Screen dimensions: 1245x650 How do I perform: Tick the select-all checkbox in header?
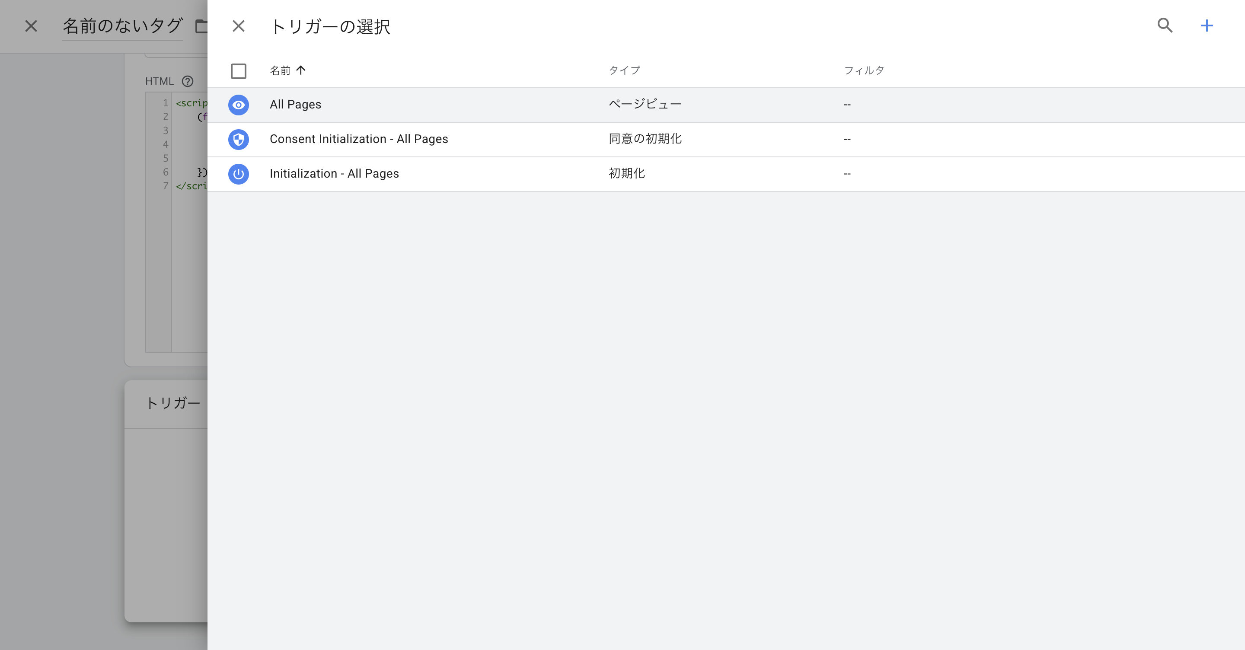click(x=238, y=71)
